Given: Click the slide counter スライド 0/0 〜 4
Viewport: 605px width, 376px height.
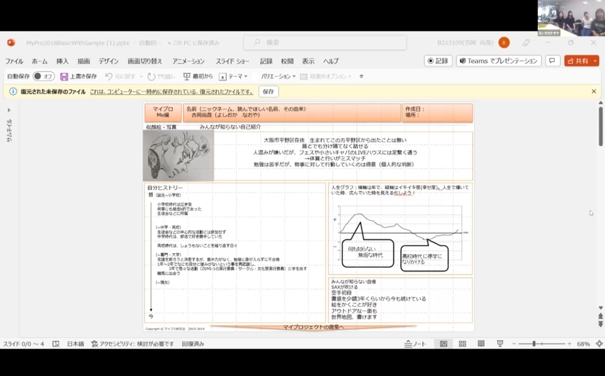Looking at the screenshot, I should pyautogui.click(x=24, y=343).
